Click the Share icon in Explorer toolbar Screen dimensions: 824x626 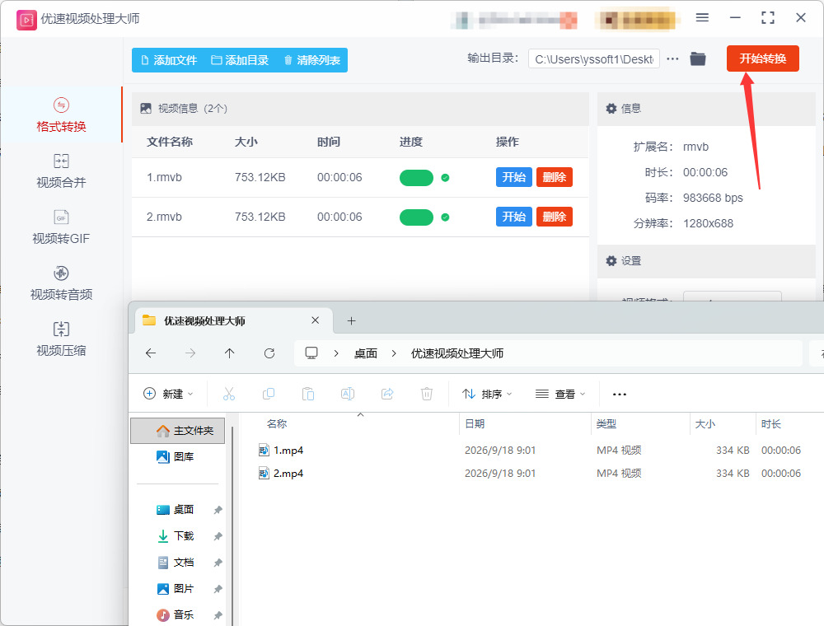pyautogui.click(x=387, y=394)
